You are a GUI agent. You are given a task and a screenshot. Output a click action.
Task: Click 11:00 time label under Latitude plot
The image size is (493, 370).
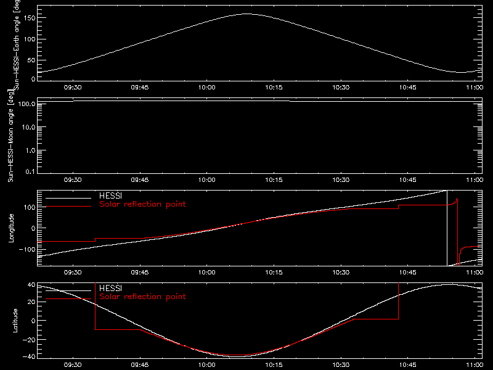(475, 364)
